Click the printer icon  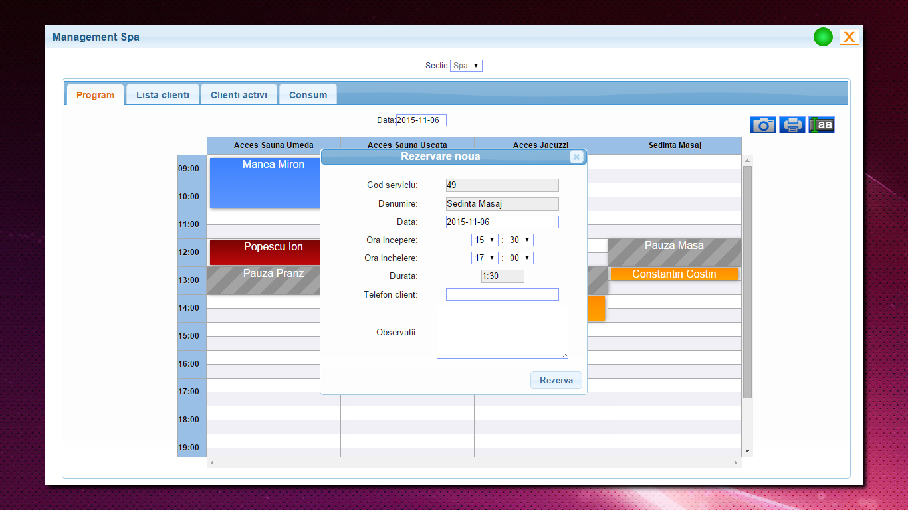792,125
